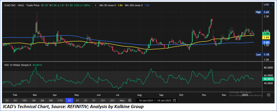Edit the 16-Jan-2024 to 16-Jan-2025 date range field
277x111 pixels.
point(157,100)
